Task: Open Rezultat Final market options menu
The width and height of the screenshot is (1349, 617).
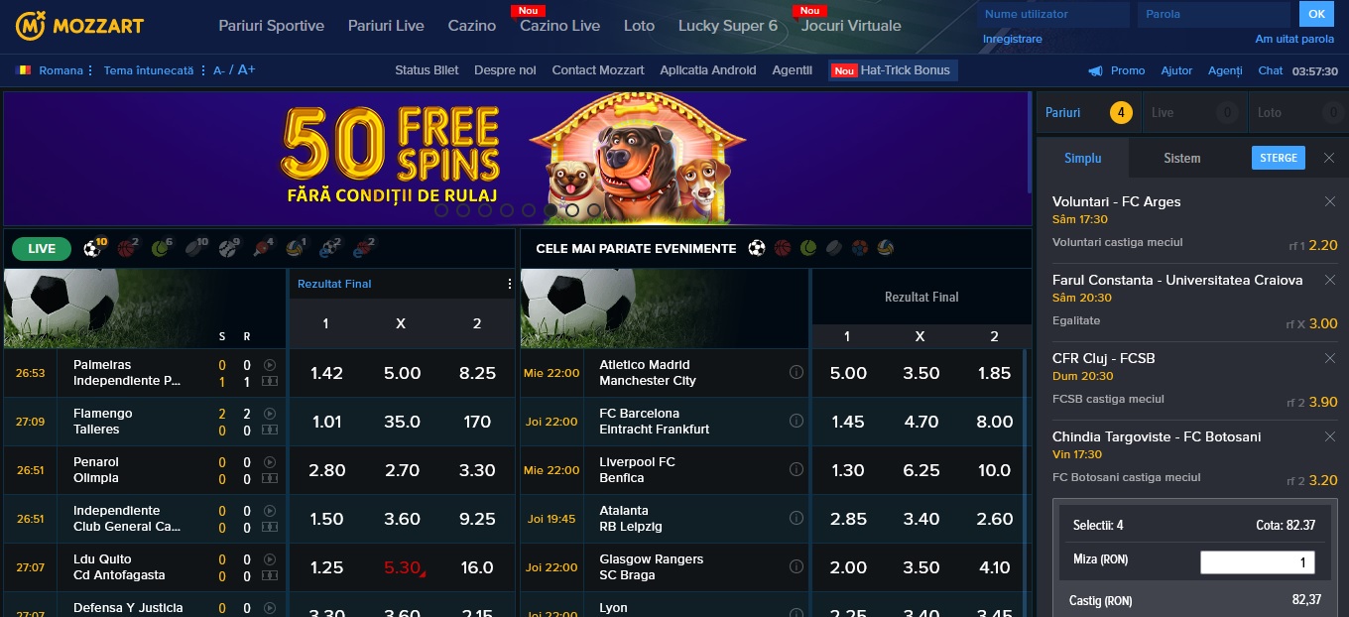Action: (510, 284)
